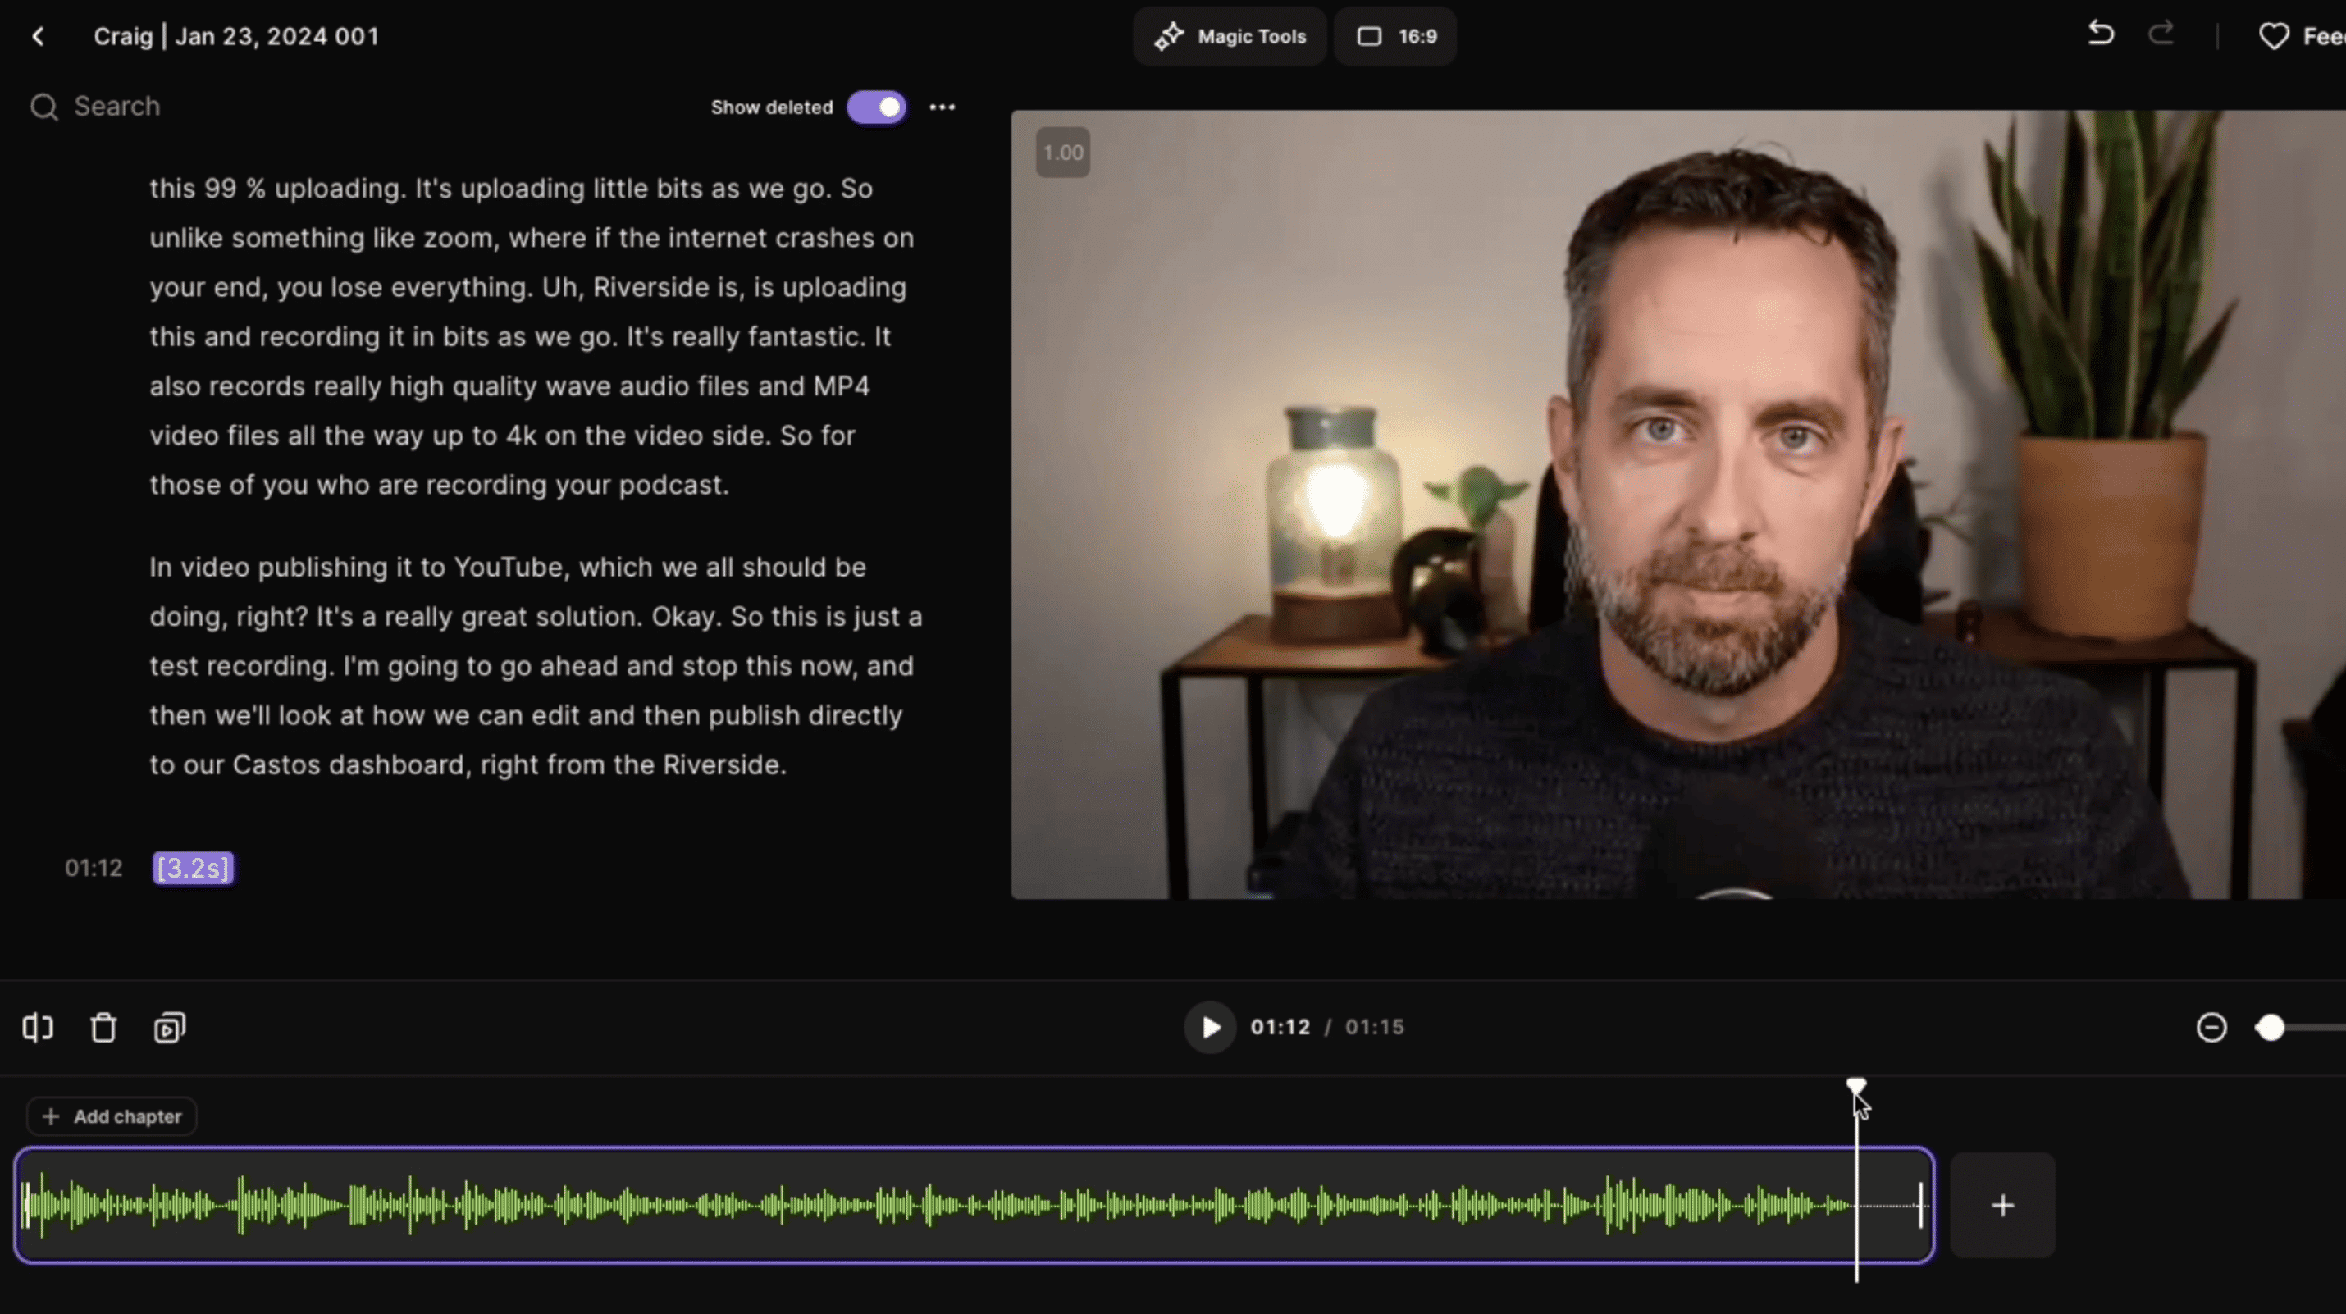
Task: Click the trash delete icon
Action: [103, 1028]
